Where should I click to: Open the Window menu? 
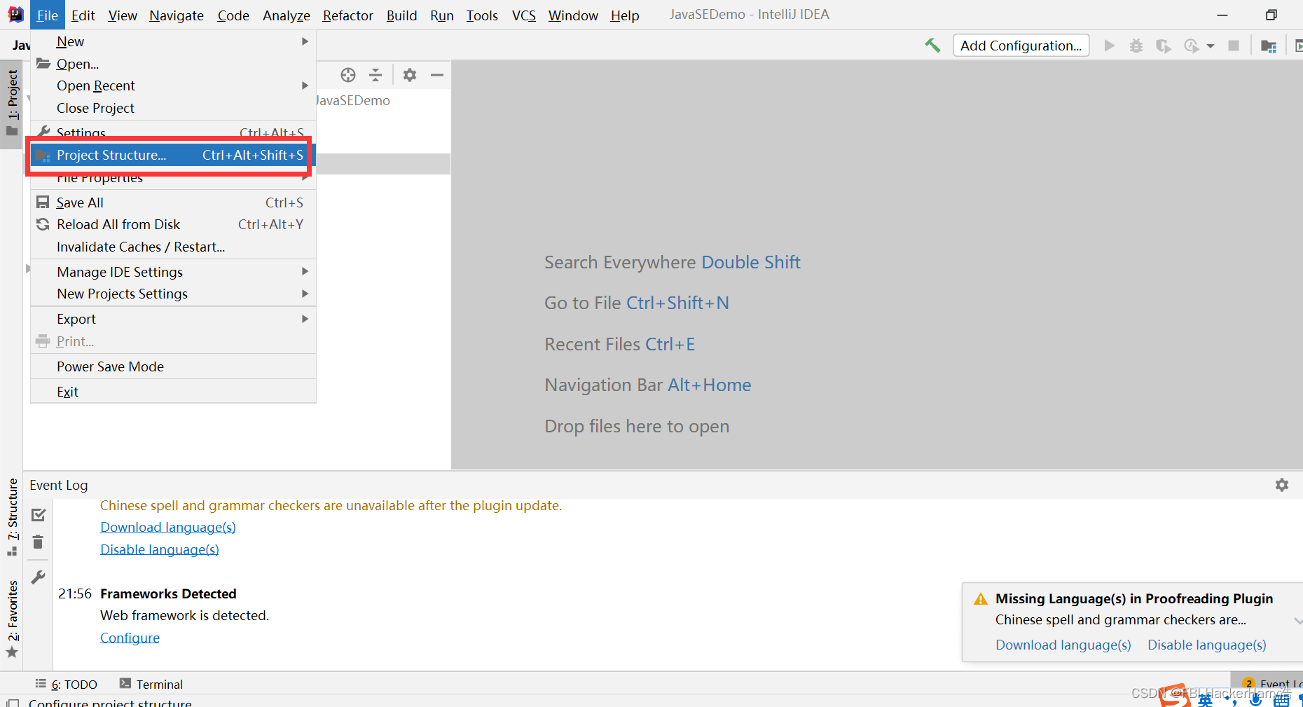pos(573,15)
